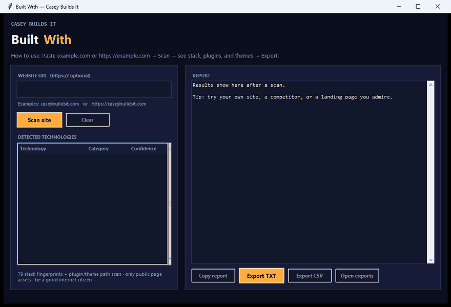The height and width of the screenshot is (307, 451).
Task: Clear the URL with Clear button
Action: (x=88, y=120)
